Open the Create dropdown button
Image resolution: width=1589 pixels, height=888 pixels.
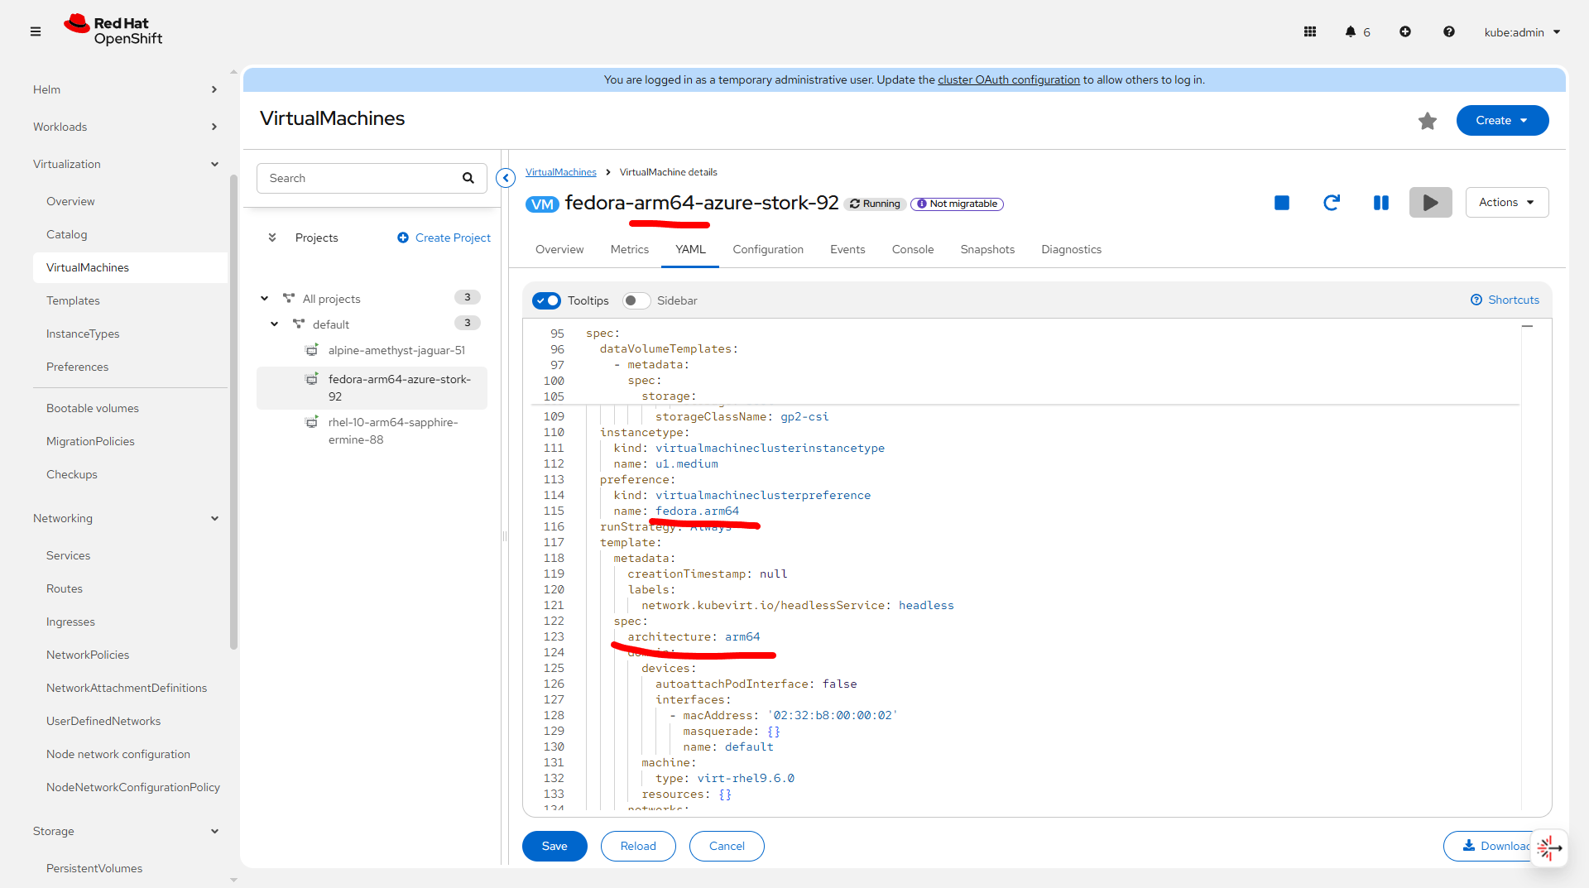(1503, 121)
